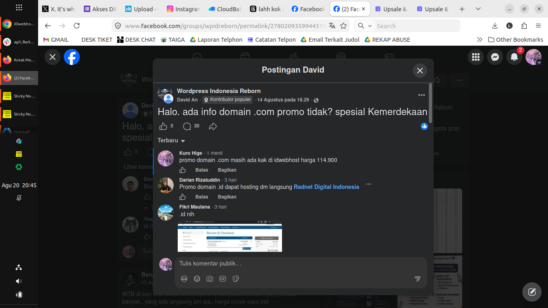The image size is (548, 308).
Task: Close the Postingan David dialog
Action: [420, 71]
